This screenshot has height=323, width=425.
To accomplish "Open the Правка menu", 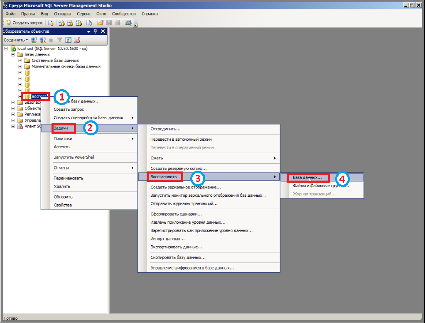I will 28,14.
